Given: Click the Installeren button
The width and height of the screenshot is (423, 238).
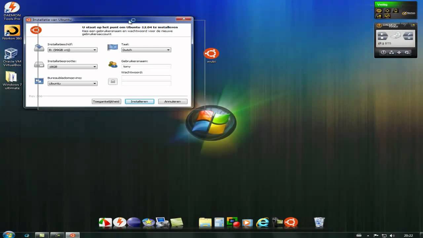Looking at the screenshot, I should click(139, 101).
